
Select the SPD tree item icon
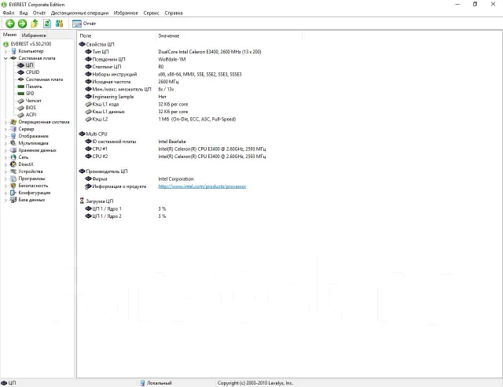[20, 94]
